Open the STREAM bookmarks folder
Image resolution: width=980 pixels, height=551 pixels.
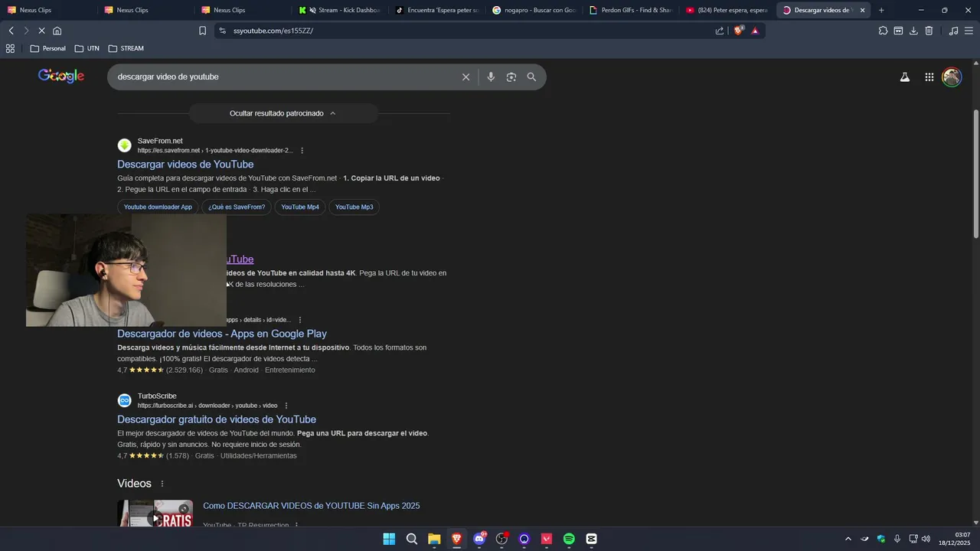point(126,48)
